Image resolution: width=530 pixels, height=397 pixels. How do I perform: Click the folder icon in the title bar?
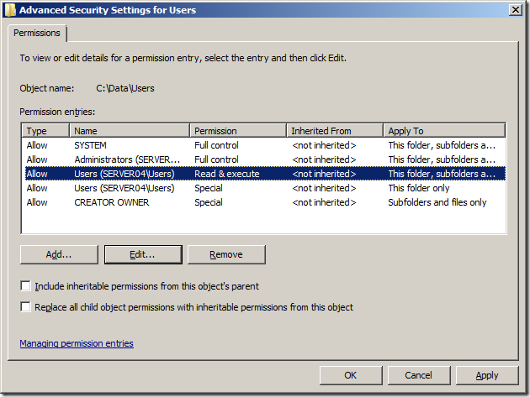(x=9, y=10)
